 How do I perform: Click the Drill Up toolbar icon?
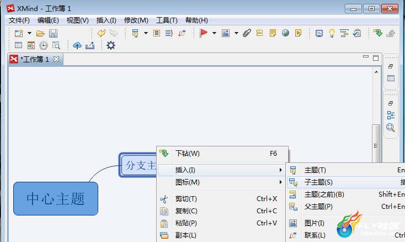[x=391, y=33]
